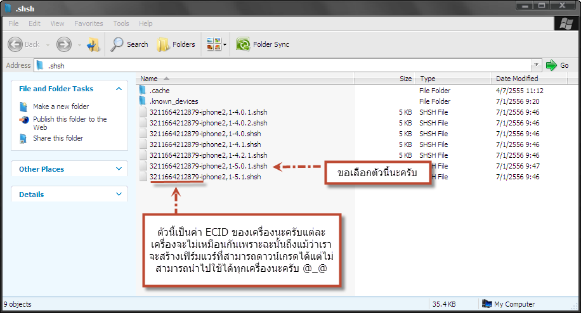Open the Tools menu

[x=121, y=23]
